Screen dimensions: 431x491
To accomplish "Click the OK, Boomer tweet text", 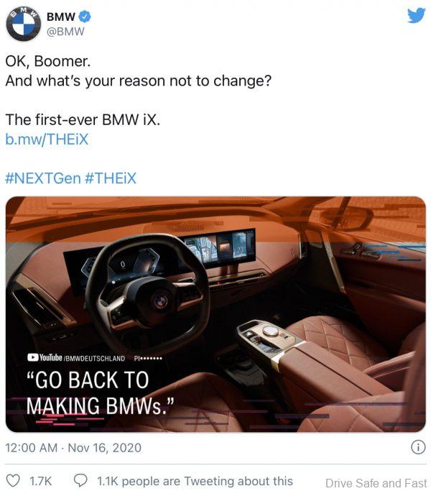I will coord(48,61).
